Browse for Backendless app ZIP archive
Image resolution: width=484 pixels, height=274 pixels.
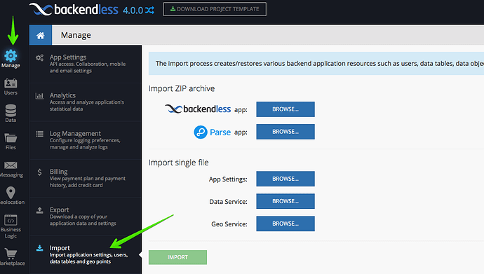point(285,109)
